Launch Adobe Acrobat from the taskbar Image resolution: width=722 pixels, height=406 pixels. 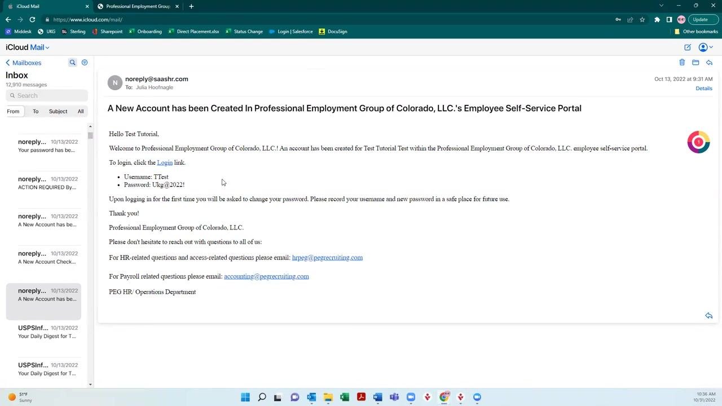pyautogui.click(x=361, y=397)
